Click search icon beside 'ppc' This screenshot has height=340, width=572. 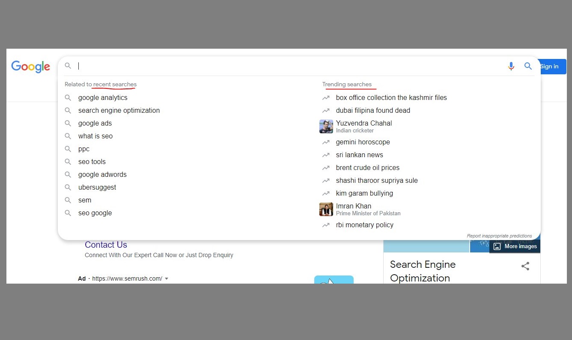(68, 149)
